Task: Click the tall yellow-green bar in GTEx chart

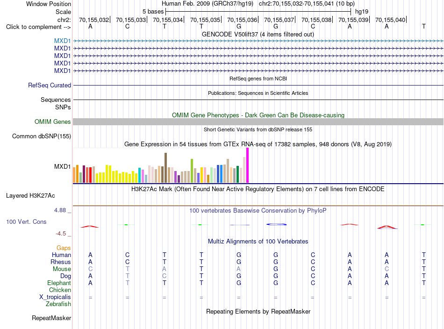Action: coord(192,171)
